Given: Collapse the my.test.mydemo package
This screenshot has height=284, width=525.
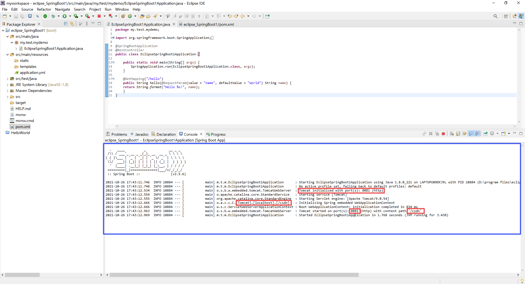Looking at the screenshot, I should 12,42.
